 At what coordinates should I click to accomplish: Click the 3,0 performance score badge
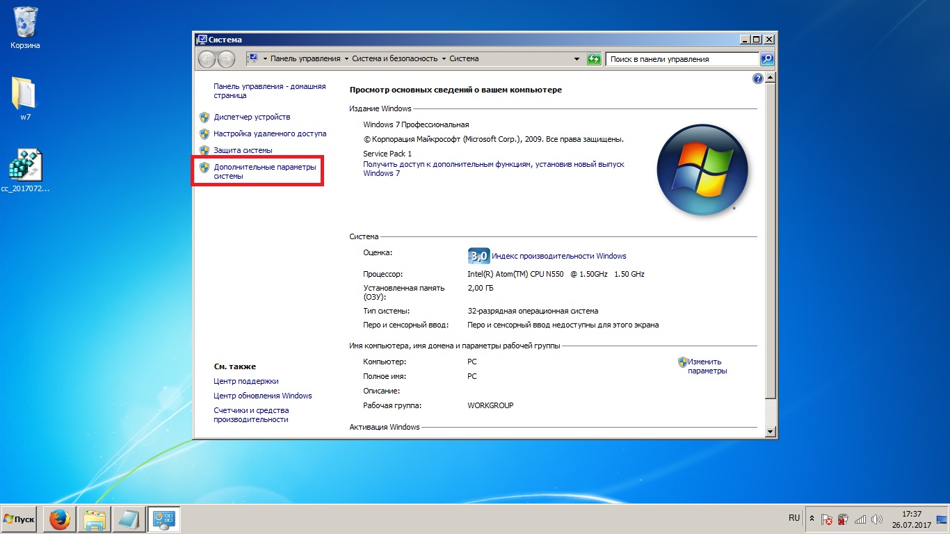(479, 256)
